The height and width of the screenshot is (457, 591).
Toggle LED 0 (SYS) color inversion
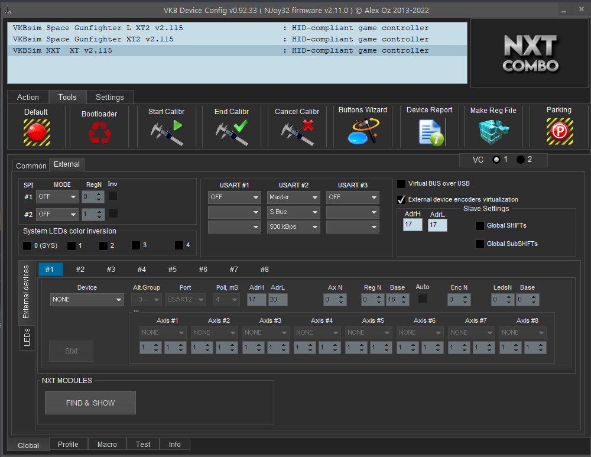click(x=27, y=246)
